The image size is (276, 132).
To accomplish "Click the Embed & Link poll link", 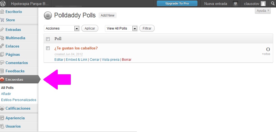I will (76, 60).
